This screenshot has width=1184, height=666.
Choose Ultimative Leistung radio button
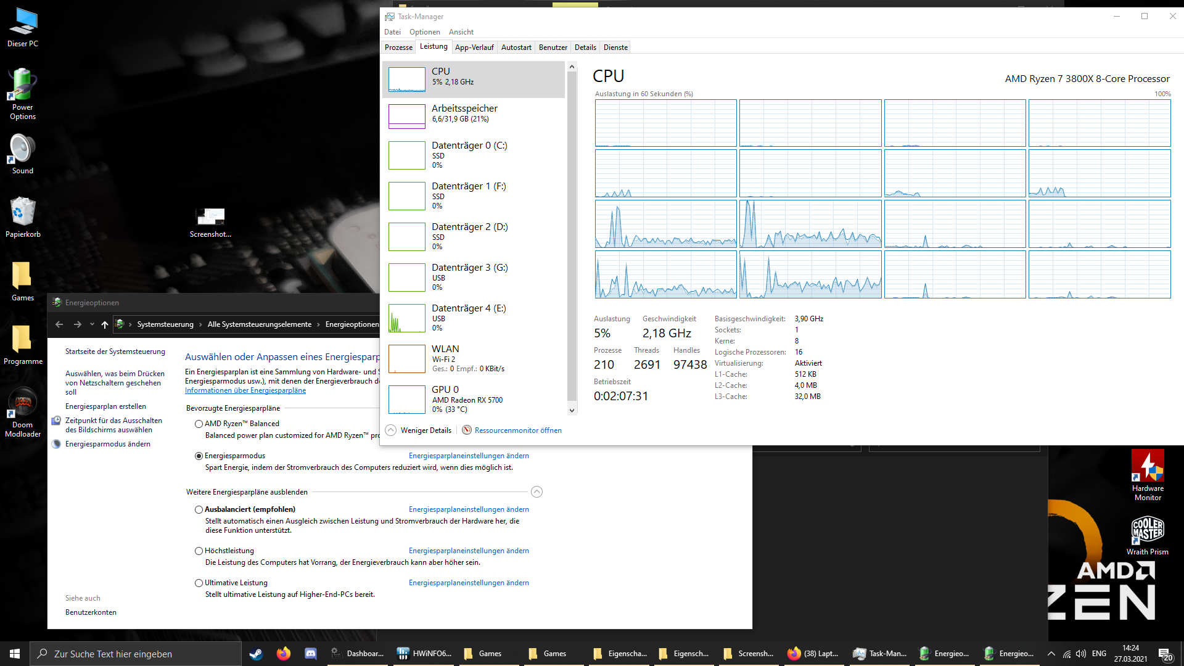click(x=199, y=583)
